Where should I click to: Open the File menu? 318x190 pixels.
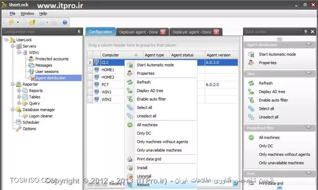(12, 14)
